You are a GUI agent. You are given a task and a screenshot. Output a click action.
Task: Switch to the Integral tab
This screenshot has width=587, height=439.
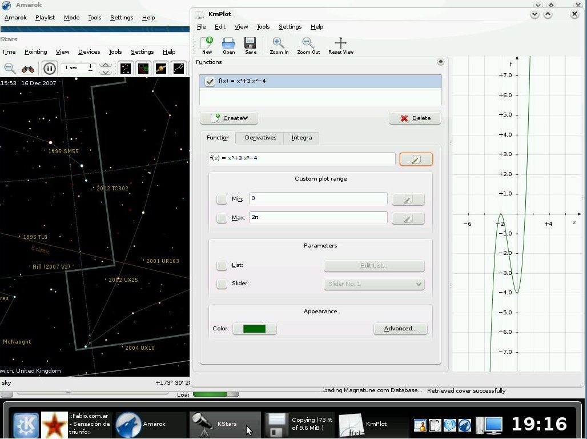pyautogui.click(x=301, y=138)
